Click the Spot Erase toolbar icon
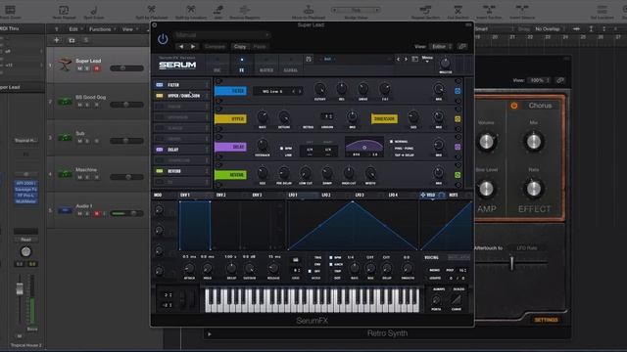The image size is (627, 352). coord(94,10)
